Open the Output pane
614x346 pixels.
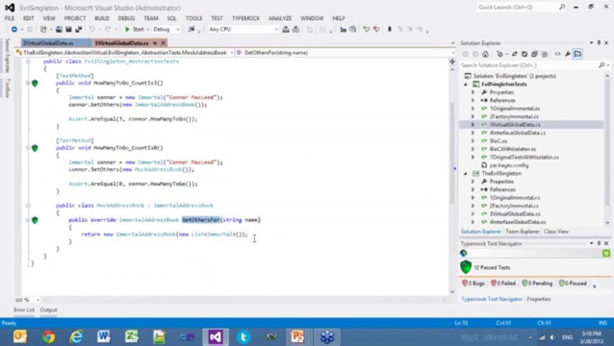(x=49, y=310)
